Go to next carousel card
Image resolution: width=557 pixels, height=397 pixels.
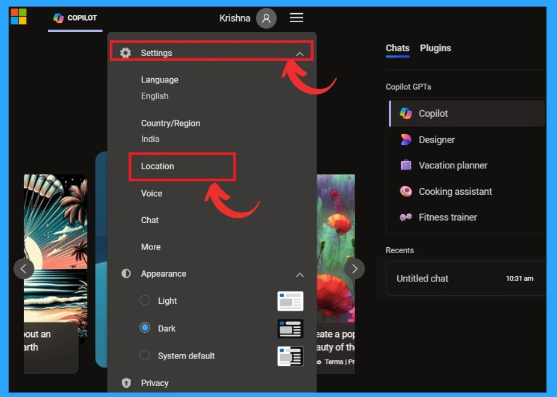(354, 269)
